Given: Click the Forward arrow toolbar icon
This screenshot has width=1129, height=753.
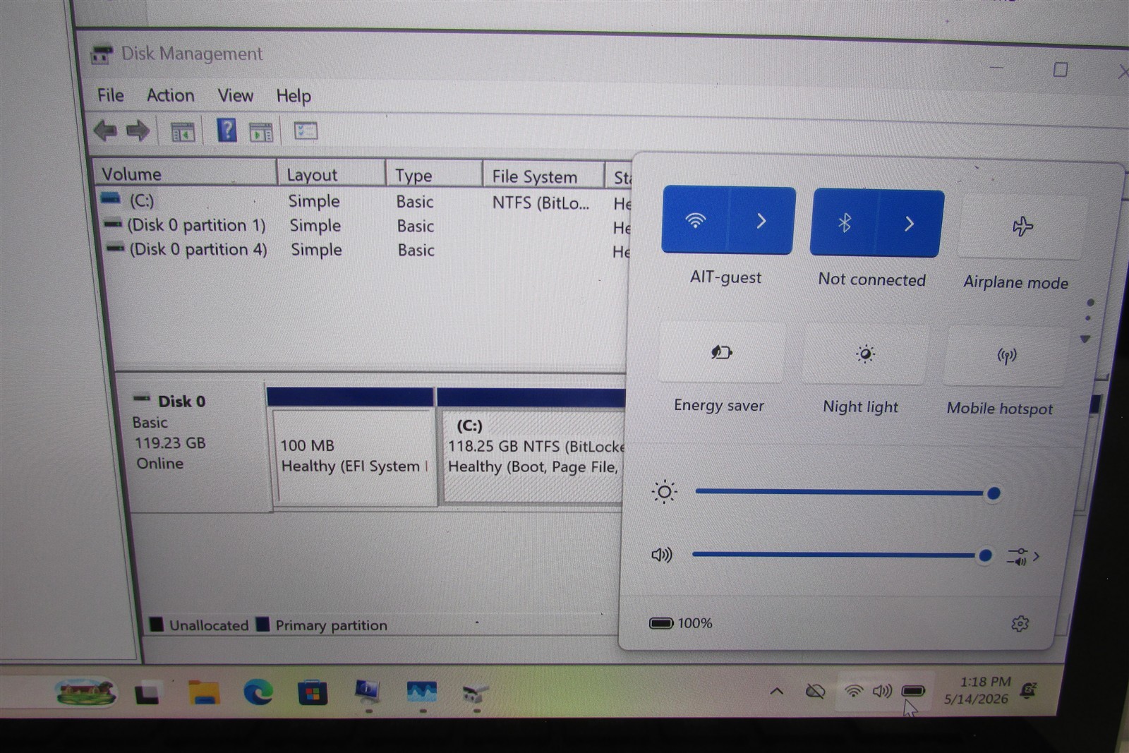Looking at the screenshot, I should 138,131.
